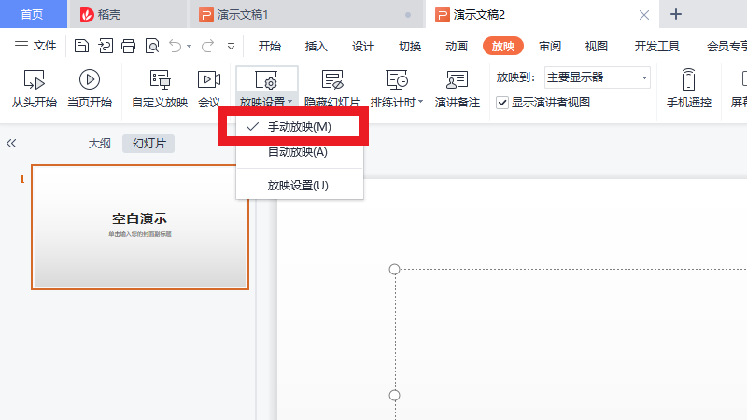This screenshot has height=420, width=747.
Task: Click the 会议 meeting icon
Action: pos(209,80)
